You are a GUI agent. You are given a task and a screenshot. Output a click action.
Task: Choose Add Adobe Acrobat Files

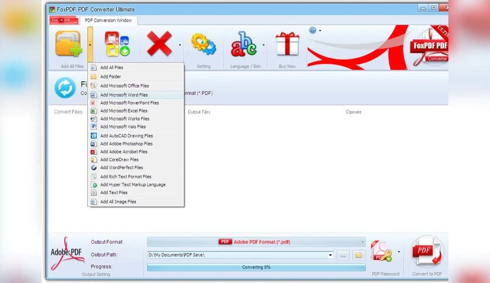coord(136,152)
